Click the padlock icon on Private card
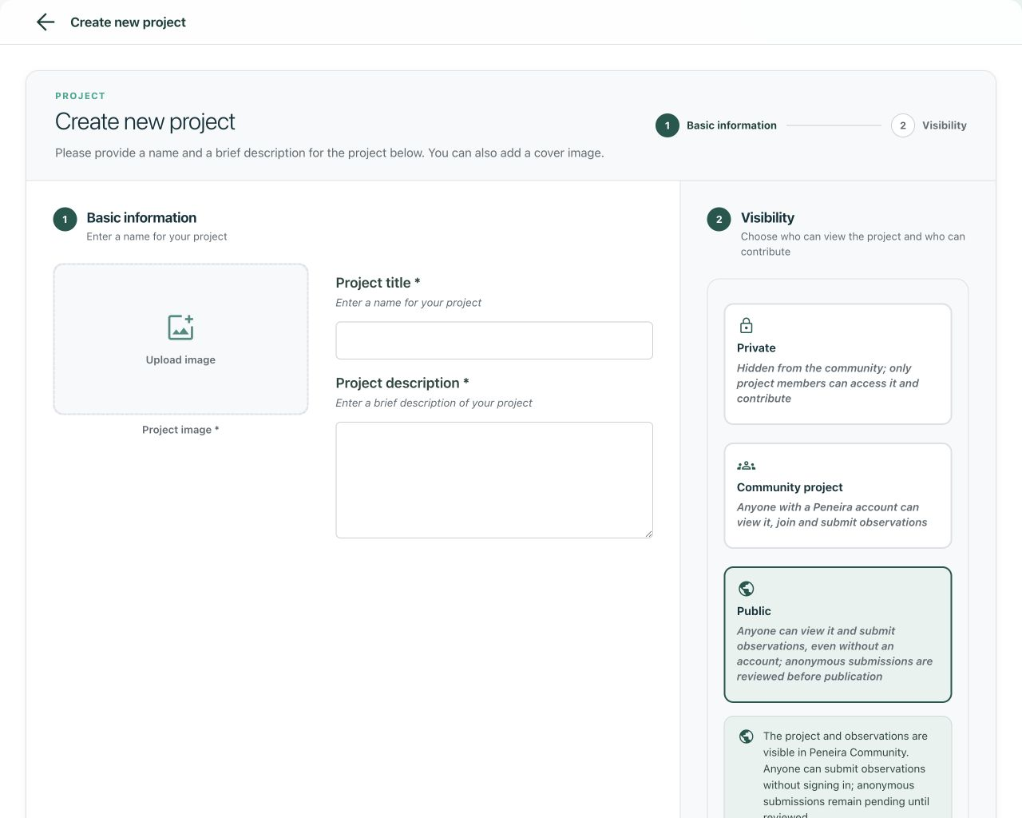1022x818 pixels. point(746,325)
